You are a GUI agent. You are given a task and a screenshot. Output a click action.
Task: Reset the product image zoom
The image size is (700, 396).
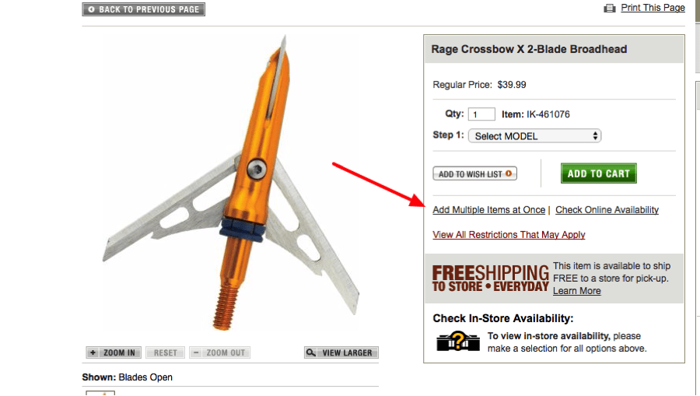coord(165,352)
